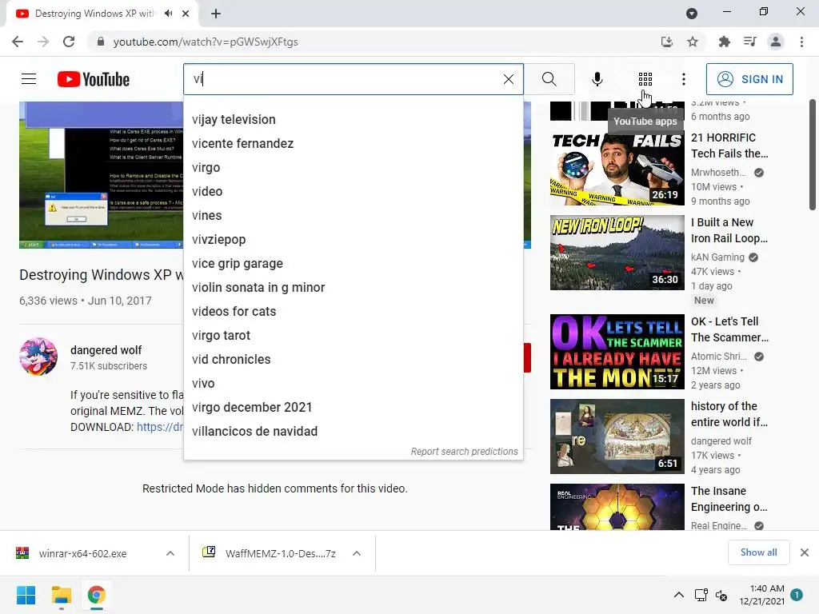Go forward in browser history
The image size is (819, 614).
(43, 42)
